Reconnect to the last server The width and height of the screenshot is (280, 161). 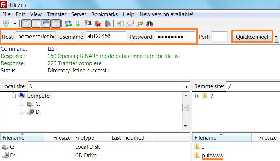tap(107, 24)
